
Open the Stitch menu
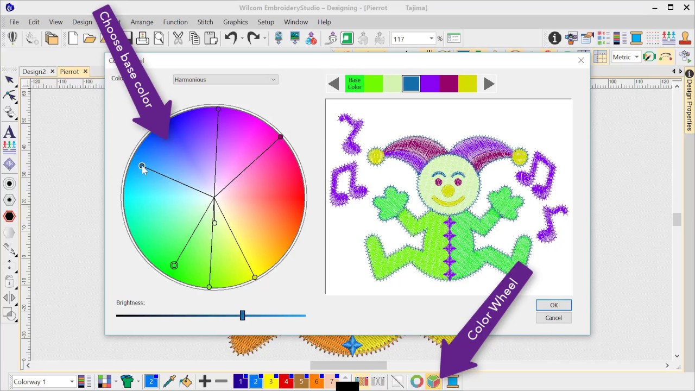[205, 22]
